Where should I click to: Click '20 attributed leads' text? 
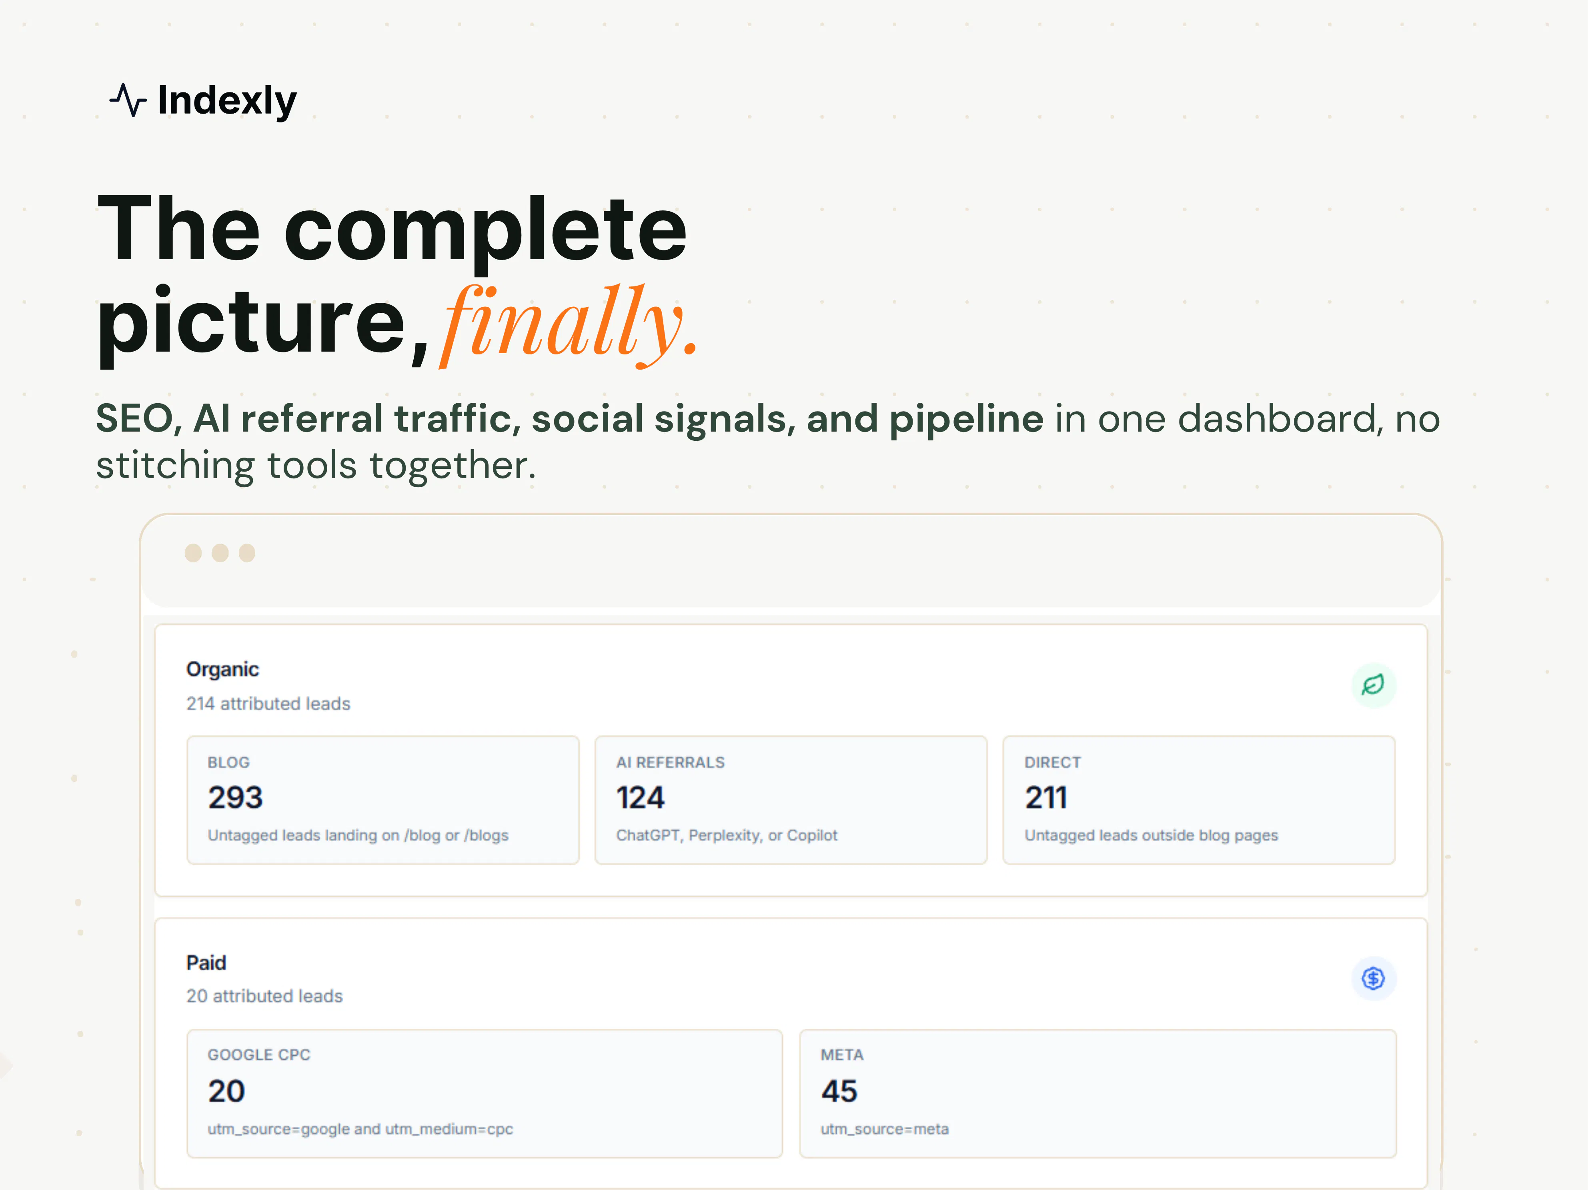tap(264, 996)
